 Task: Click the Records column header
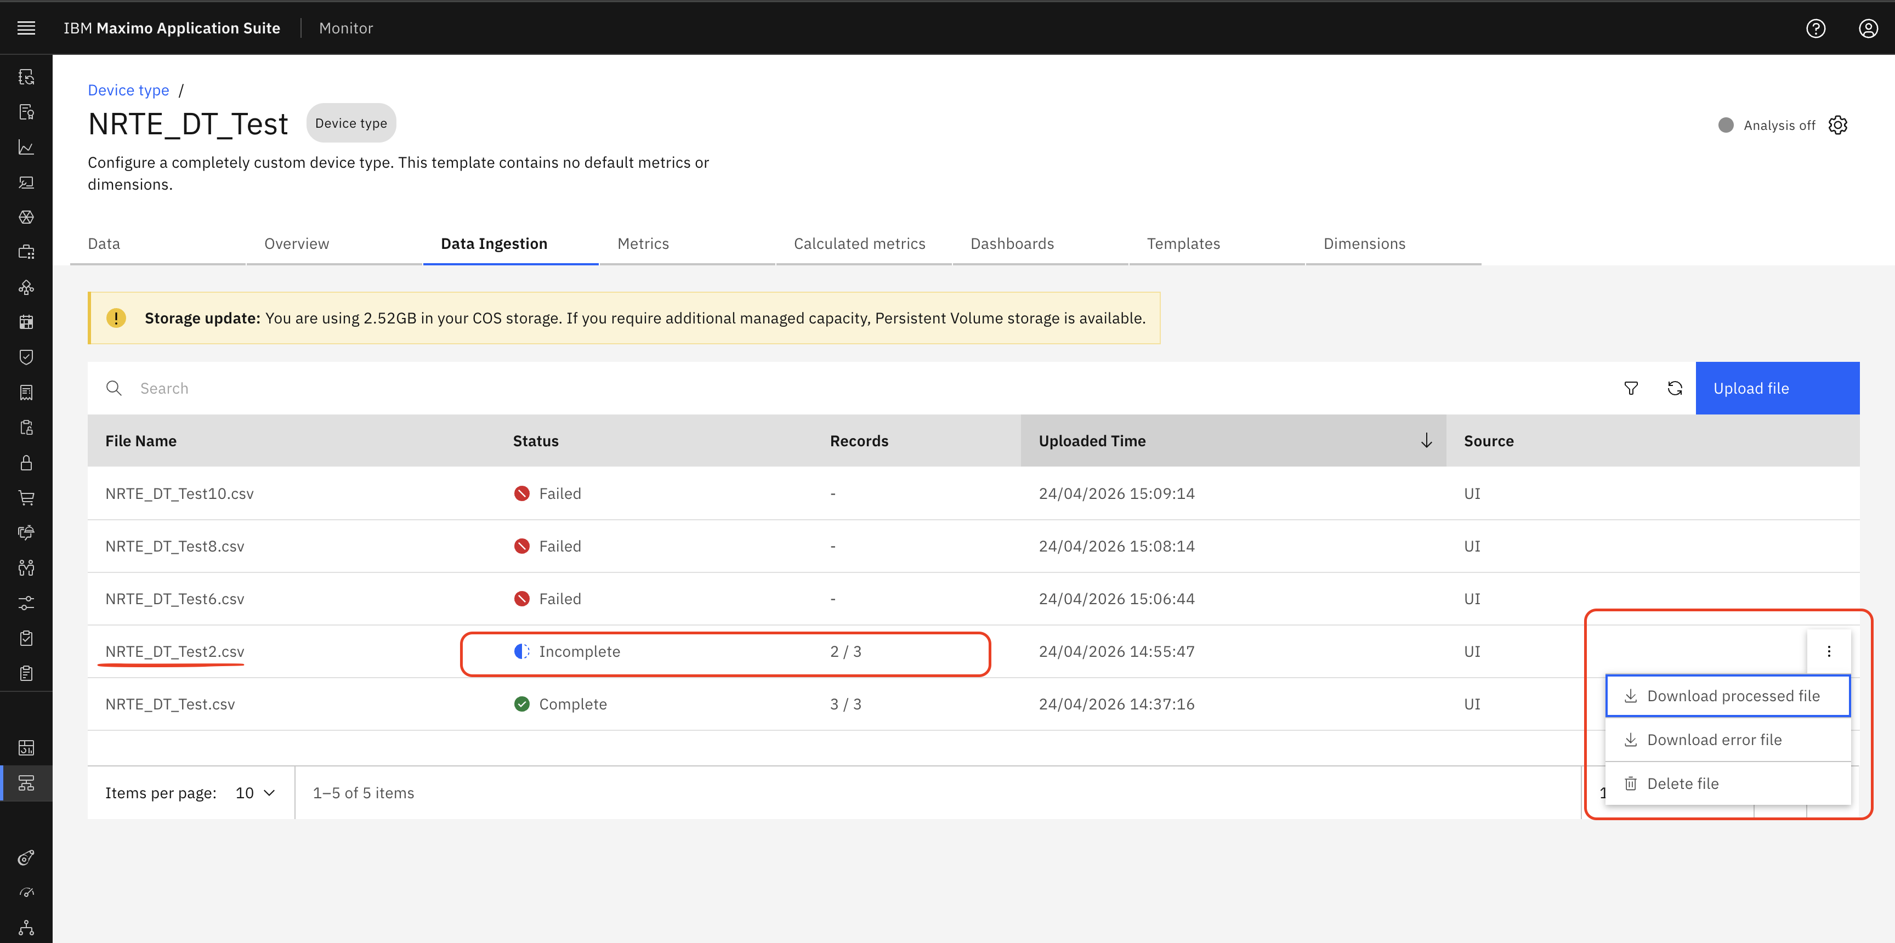point(859,441)
